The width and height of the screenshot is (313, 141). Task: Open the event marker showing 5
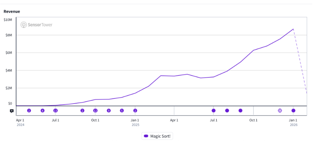122,111
